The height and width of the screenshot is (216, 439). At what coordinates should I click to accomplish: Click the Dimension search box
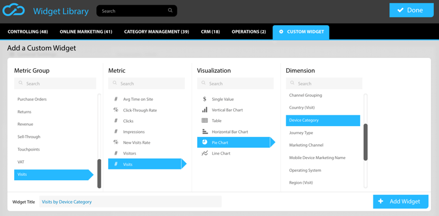tap(324, 84)
